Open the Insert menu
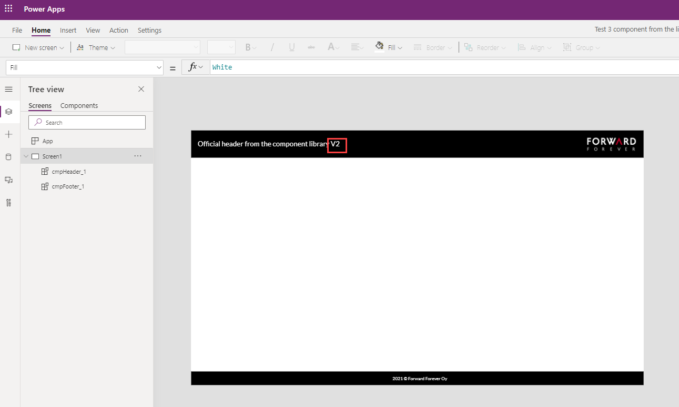The height and width of the screenshot is (407, 679). tap(68, 30)
